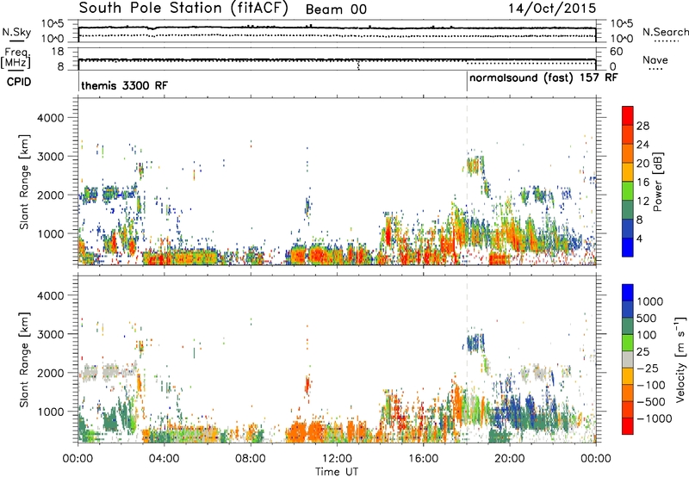Select the red bottom swatch of Velocity colorbar

point(628,426)
